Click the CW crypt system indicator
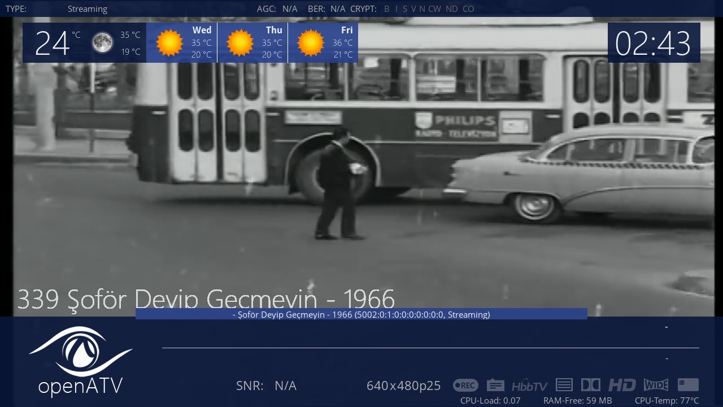 click(x=434, y=9)
